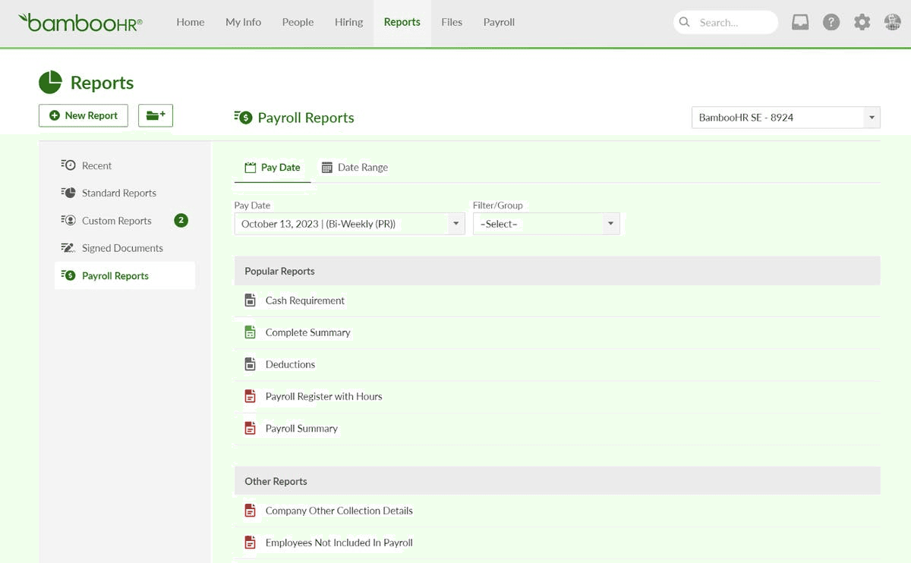Open the Cash Requirement report

tap(305, 300)
